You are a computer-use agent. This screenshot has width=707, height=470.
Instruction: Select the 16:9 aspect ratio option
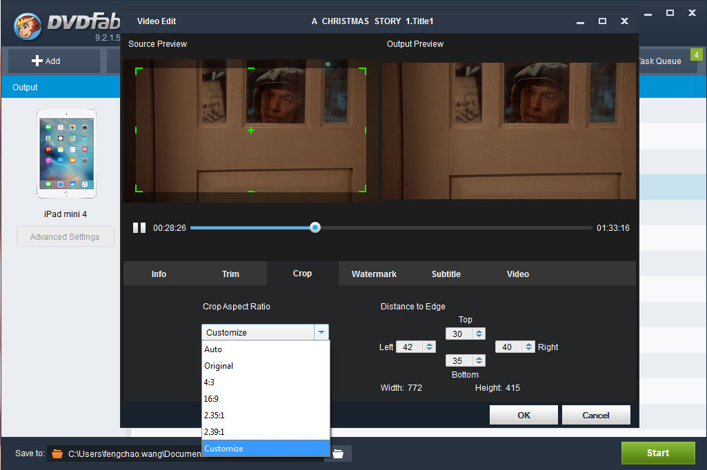[x=211, y=399]
